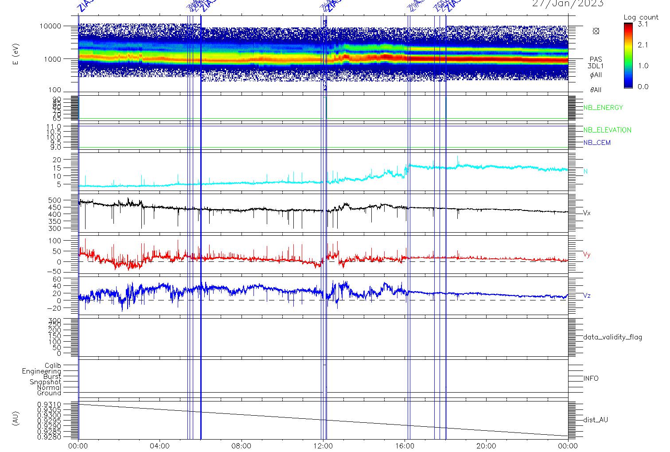Viewport: 670px width, 452px height.
Task: Click the 08:00 time axis tick
Action: [242, 446]
